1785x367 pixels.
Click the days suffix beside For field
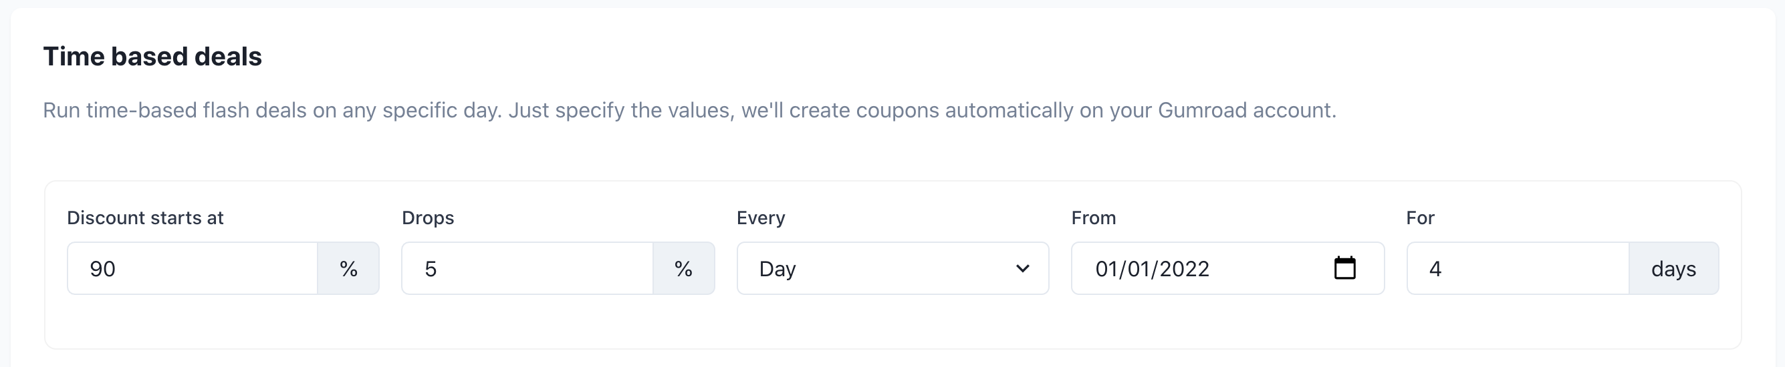(1673, 268)
